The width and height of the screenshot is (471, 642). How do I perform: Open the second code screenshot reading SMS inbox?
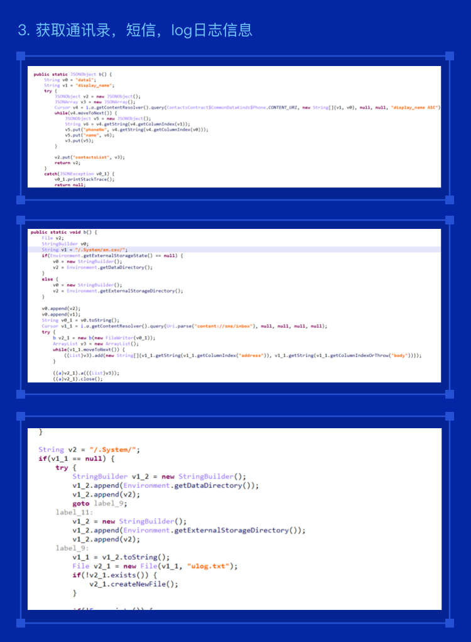coord(234,304)
